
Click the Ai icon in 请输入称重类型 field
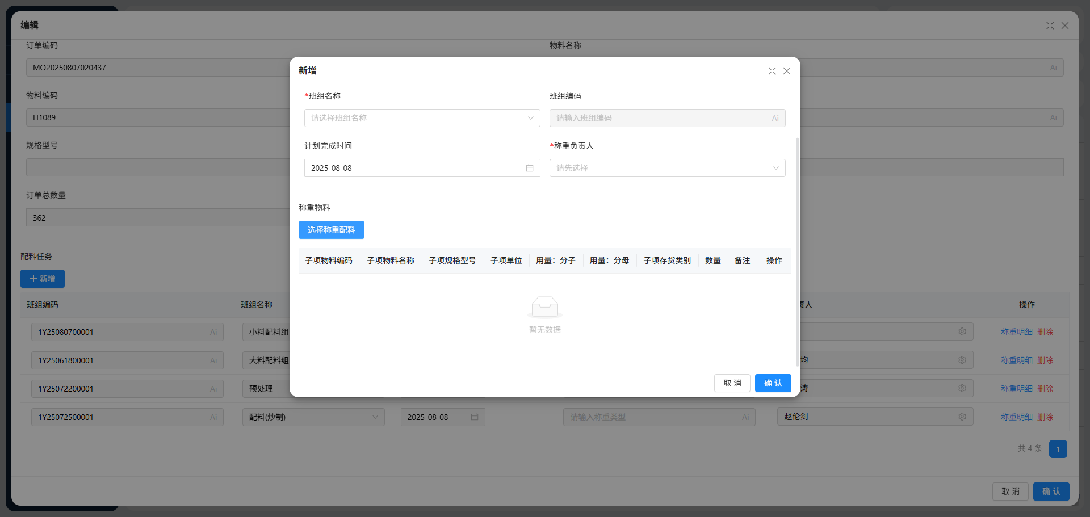(745, 417)
